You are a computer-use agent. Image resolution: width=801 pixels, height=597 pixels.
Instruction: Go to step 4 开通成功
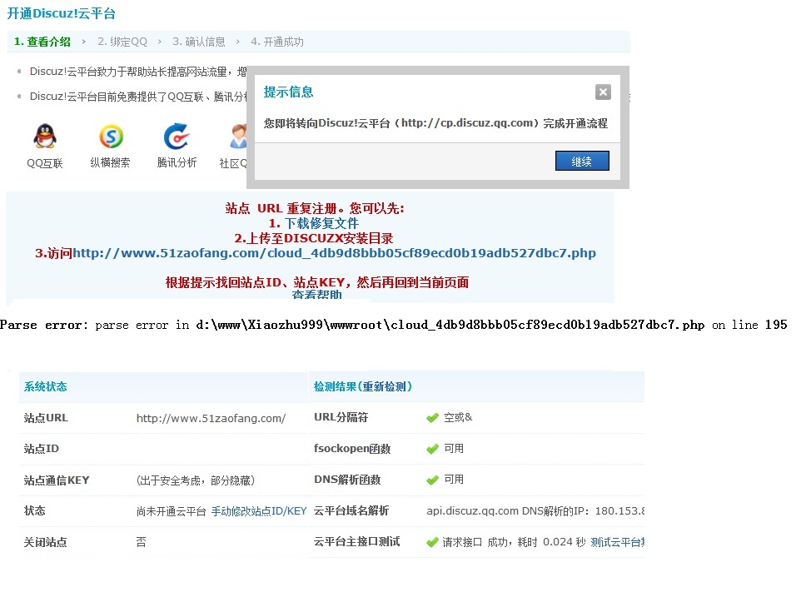click(277, 42)
